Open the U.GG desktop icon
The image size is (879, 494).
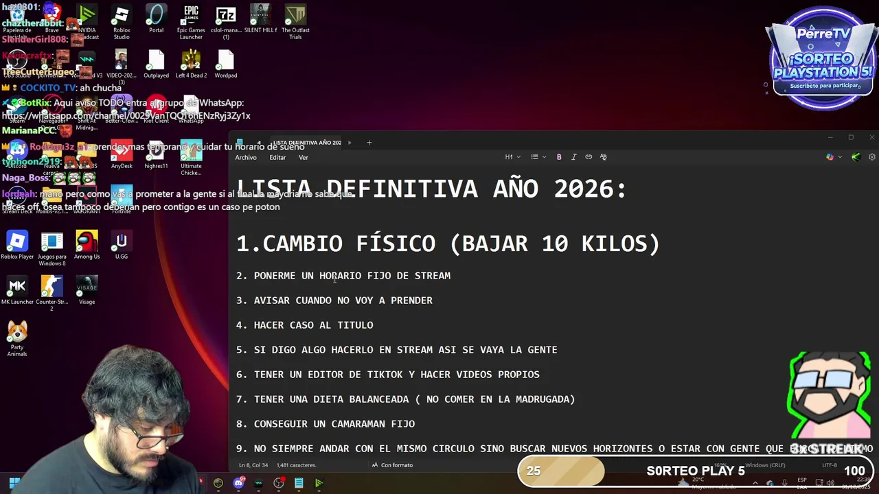(x=122, y=246)
